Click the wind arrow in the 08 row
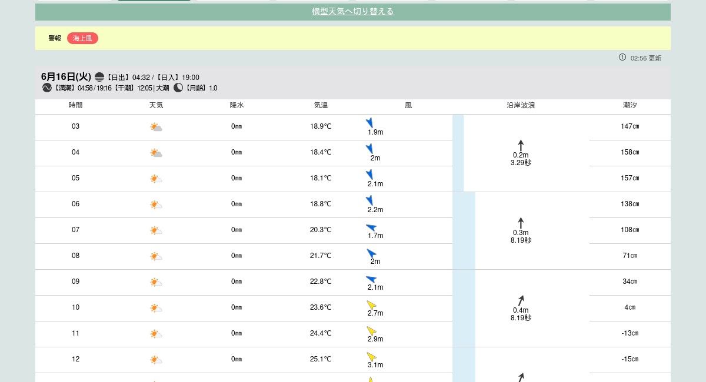The height and width of the screenshot is (382, 706). (x=372, y=253)
